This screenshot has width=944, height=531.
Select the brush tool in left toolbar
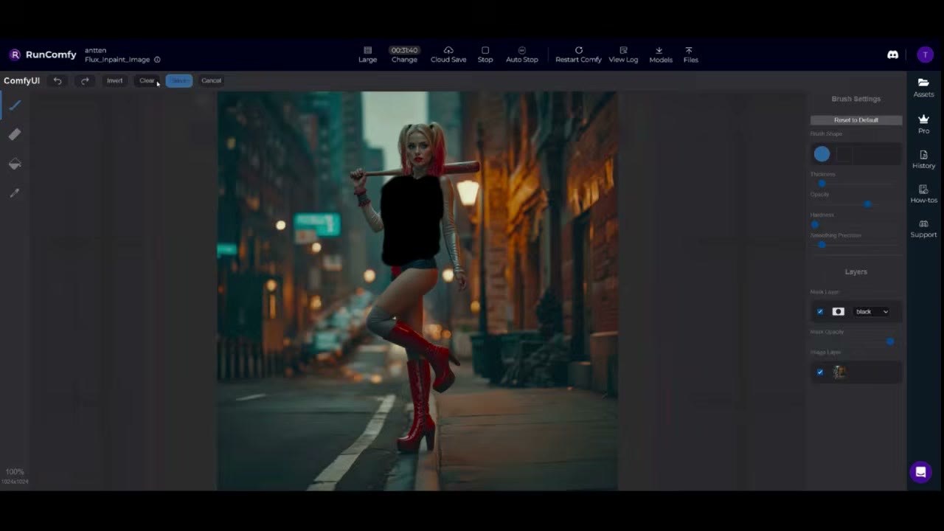pyautogui.click(x=15, y=105)
